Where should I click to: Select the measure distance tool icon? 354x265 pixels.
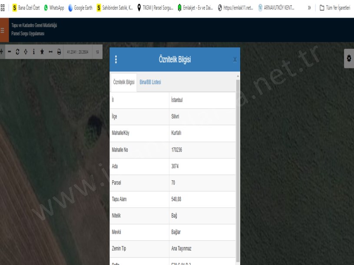50,52
